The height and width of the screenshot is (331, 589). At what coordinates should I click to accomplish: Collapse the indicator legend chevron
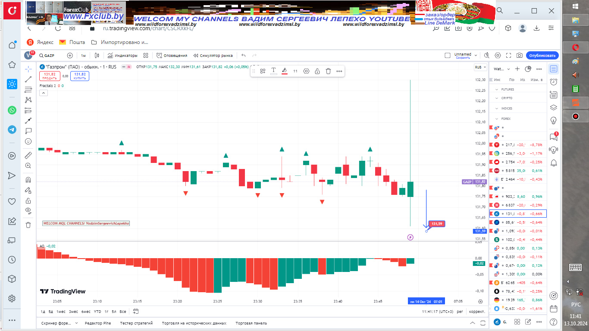(44, 93)
